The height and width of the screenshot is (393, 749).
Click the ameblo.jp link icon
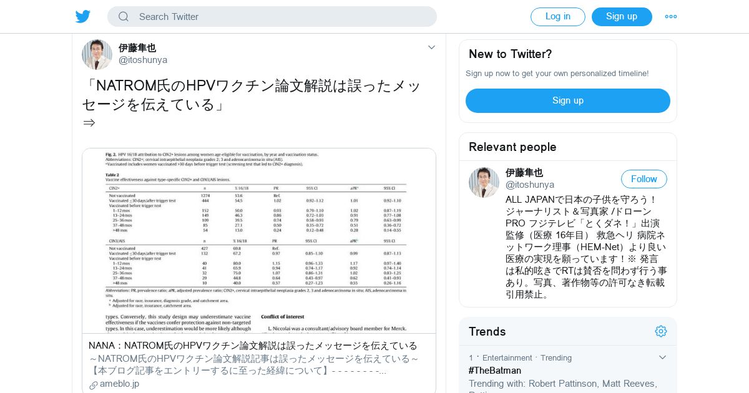pyautogui.click(x=94, y=384)
